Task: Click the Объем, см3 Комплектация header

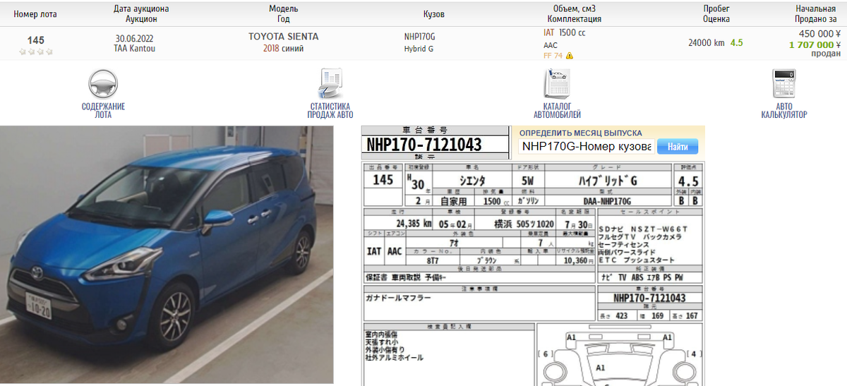Action: click(575, 14)
